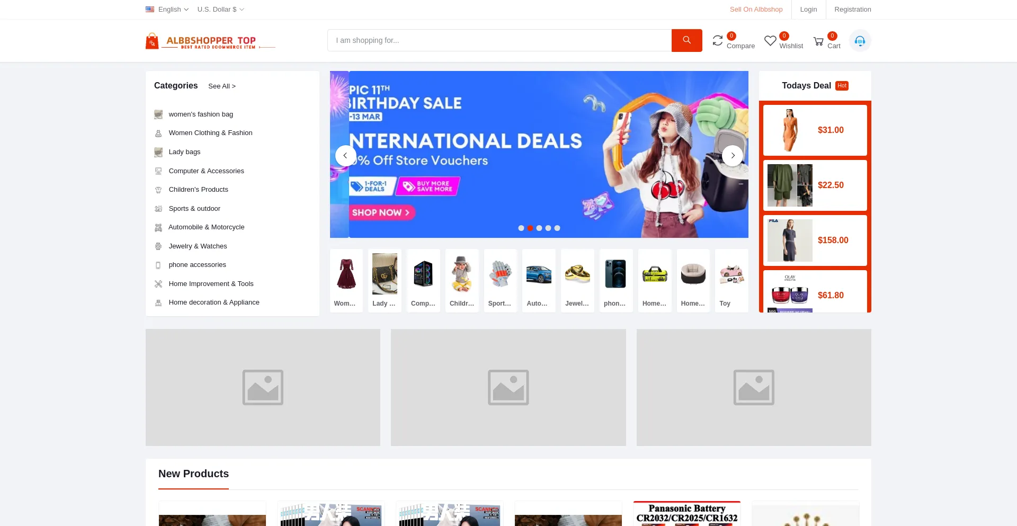Open the Registration link
This screenshot has width=1017, height=526.
[x=853, y=10]
